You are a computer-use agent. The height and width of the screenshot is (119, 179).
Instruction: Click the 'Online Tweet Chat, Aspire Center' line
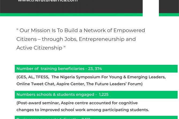pos(79,84)
